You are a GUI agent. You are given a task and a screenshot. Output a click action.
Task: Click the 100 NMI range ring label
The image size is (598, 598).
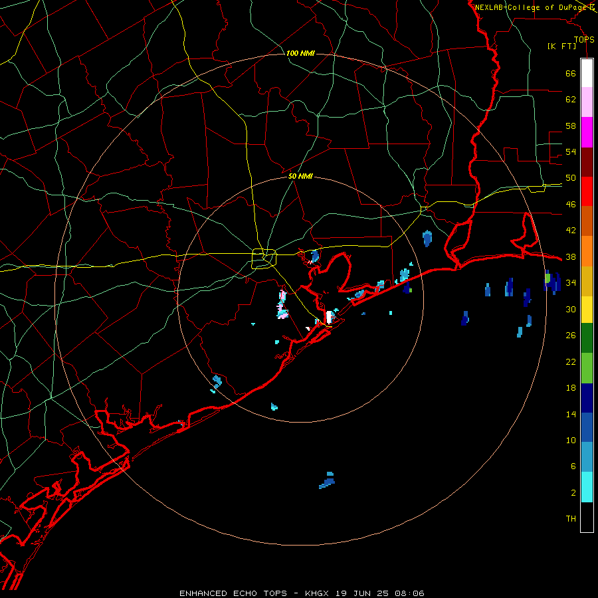[x=300, y=53]
